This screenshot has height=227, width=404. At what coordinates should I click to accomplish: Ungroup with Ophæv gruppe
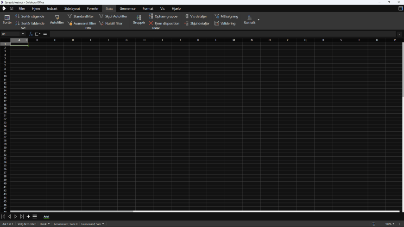click(x=163, y=16)
